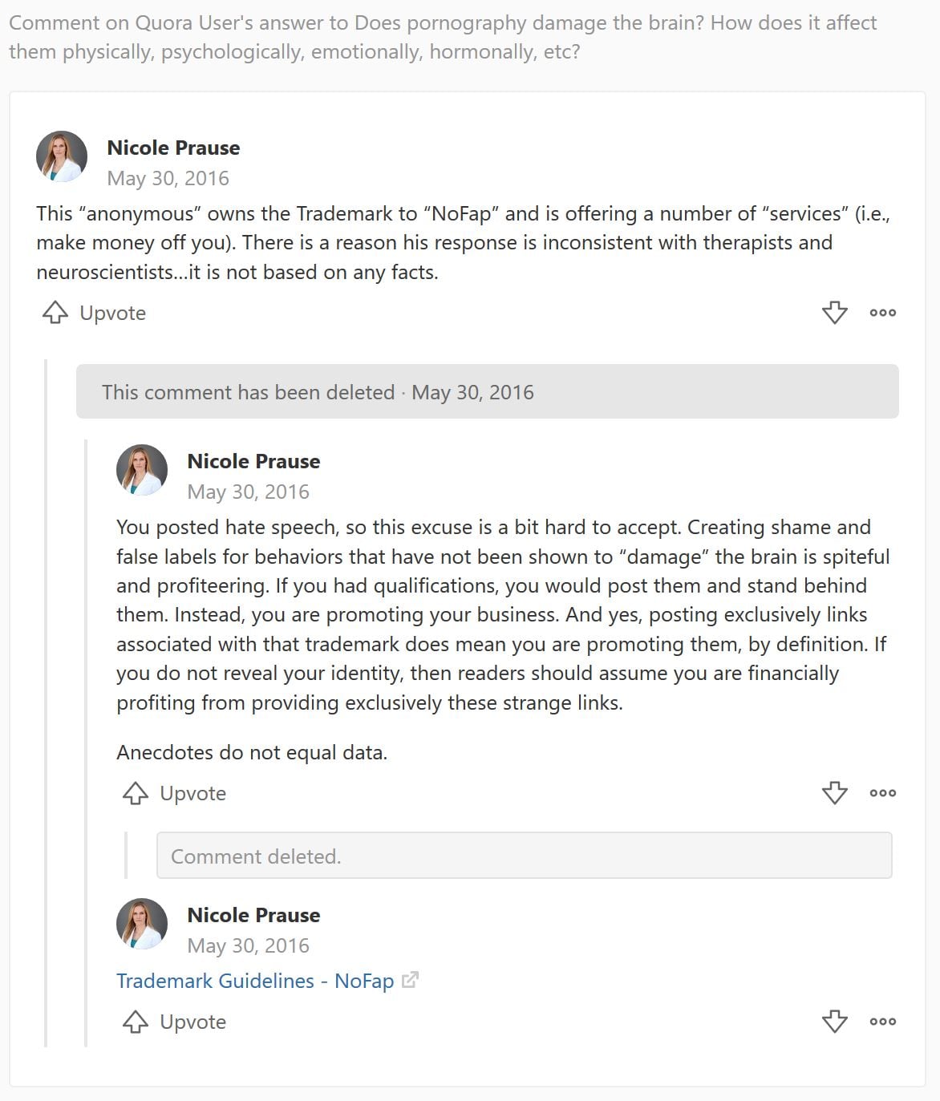The width and height of the screenshot is (940, 1101).
Task: Upvote the Trademark Guidelines reply
Action: 174,1022
